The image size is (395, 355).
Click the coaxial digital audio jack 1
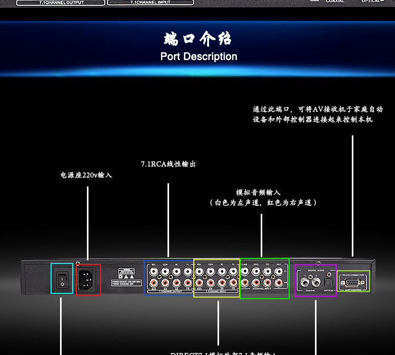(x=305, y=283)
